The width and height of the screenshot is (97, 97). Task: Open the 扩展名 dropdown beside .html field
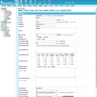59,35
